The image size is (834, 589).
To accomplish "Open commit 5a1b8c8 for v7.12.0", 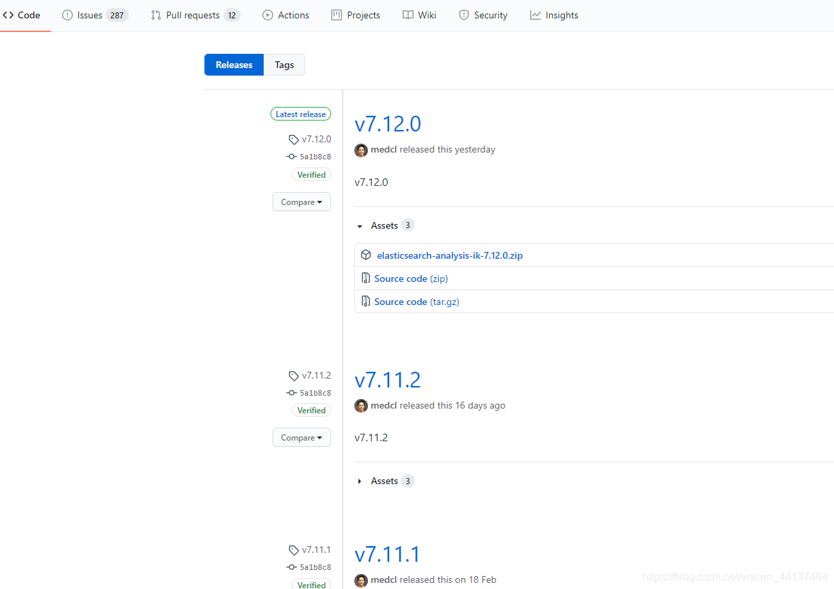I will pyautogui.click(x=315, y=157).
